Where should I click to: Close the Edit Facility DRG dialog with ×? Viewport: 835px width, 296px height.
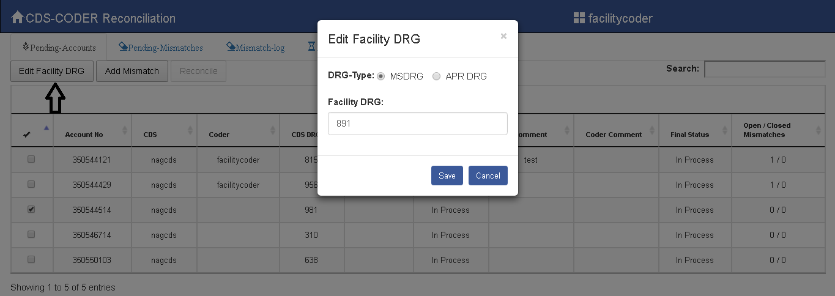click(503, 36)
